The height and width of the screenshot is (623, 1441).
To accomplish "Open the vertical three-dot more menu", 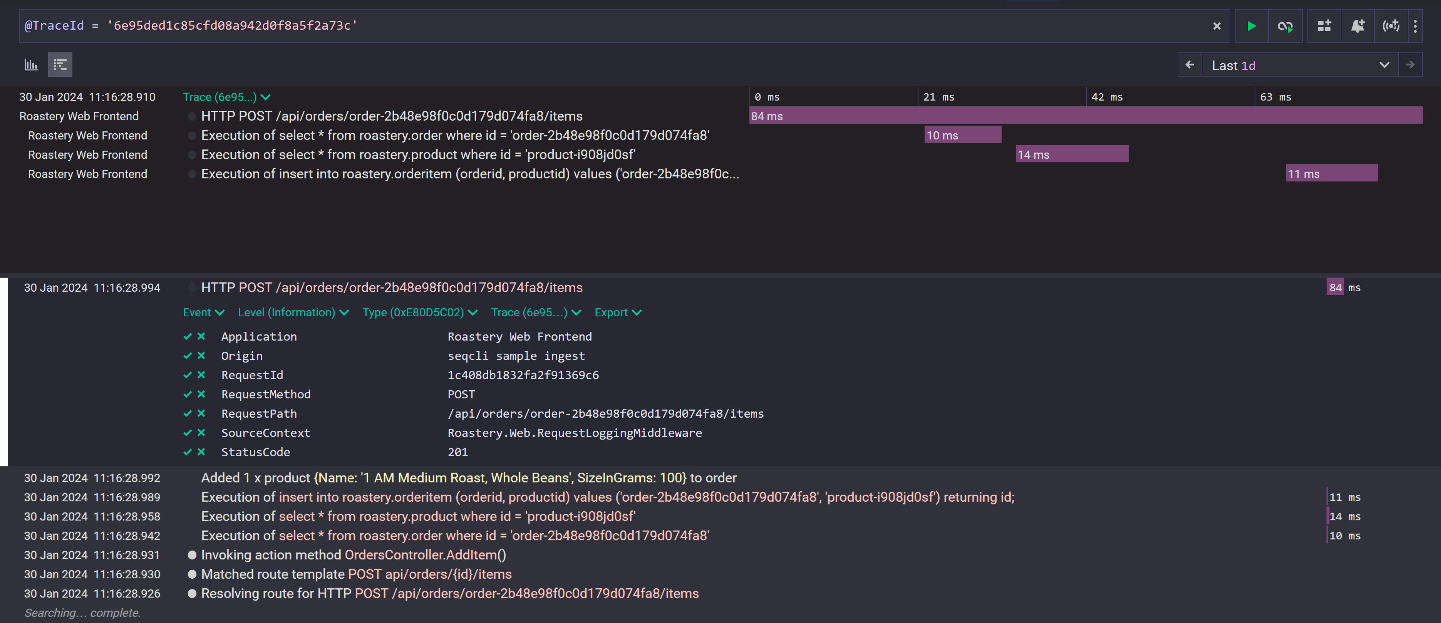I will [x=1415, y=26].
